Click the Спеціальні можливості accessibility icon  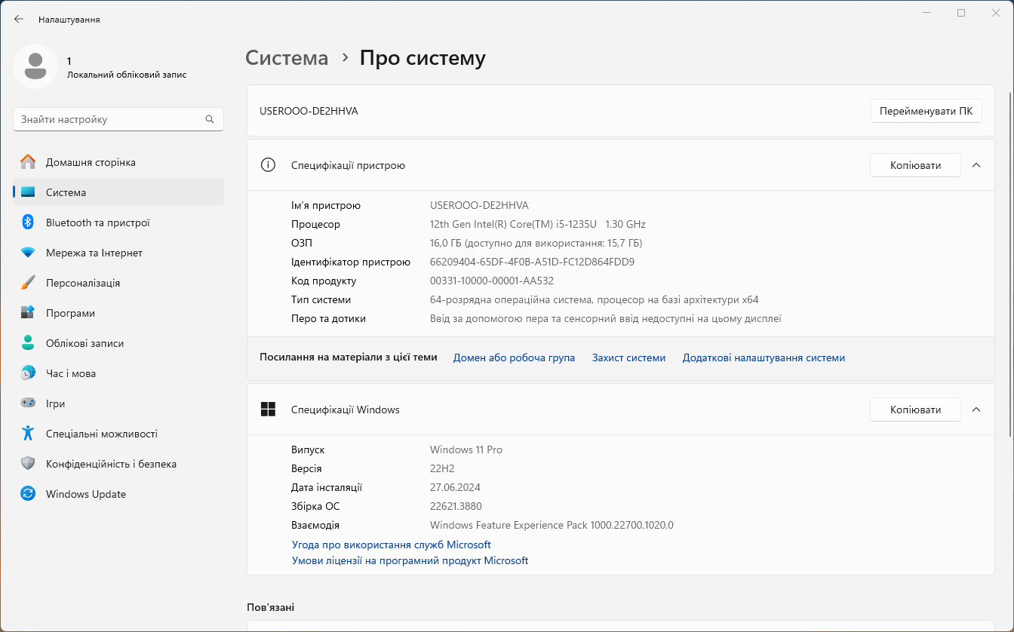[28, 434]
